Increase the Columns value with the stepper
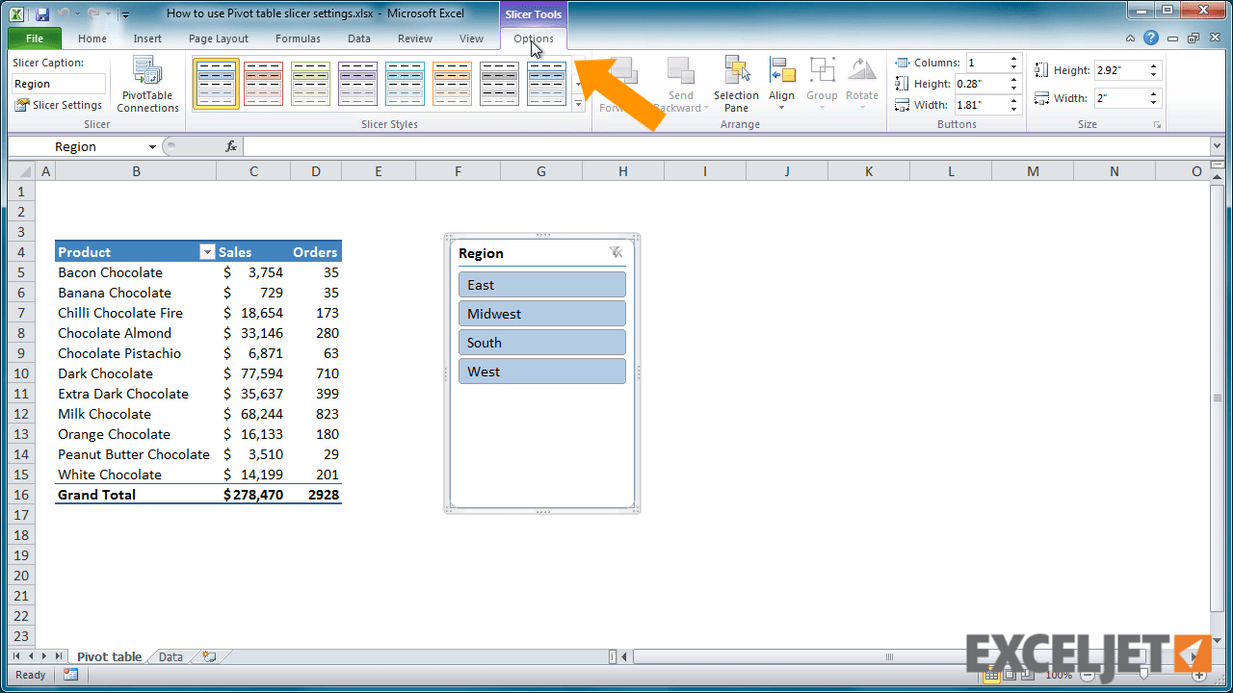The image size is (1233, 693). [1012, 58]
